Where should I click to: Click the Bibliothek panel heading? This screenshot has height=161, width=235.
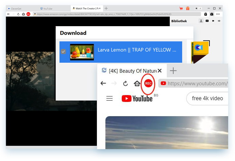(179, 21)
